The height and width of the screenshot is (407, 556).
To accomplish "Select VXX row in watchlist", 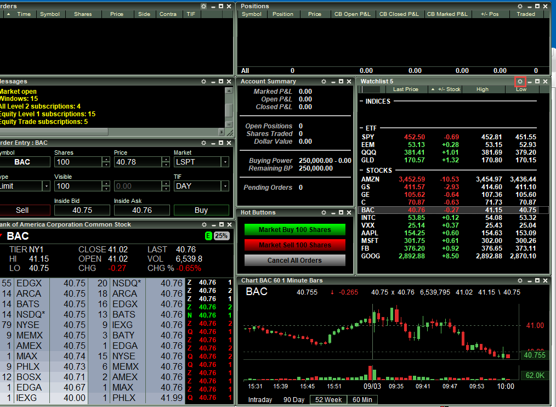I will (449, 225).
